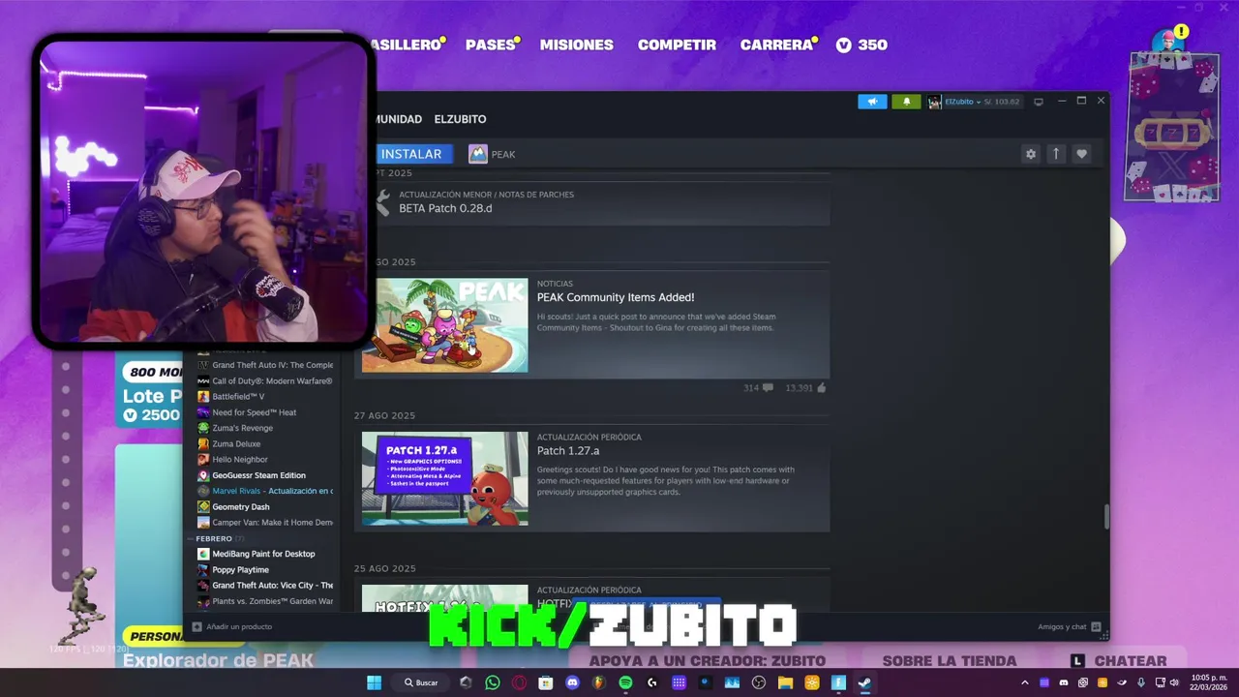Open Spotify from the taskbar
The image size is (1239, 697).
(625, 682)
